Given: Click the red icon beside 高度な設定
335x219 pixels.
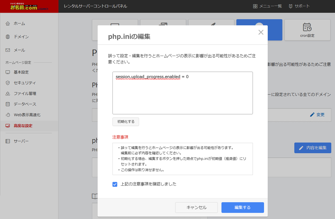Looking at the screenshot, I should tap(8, 126).
